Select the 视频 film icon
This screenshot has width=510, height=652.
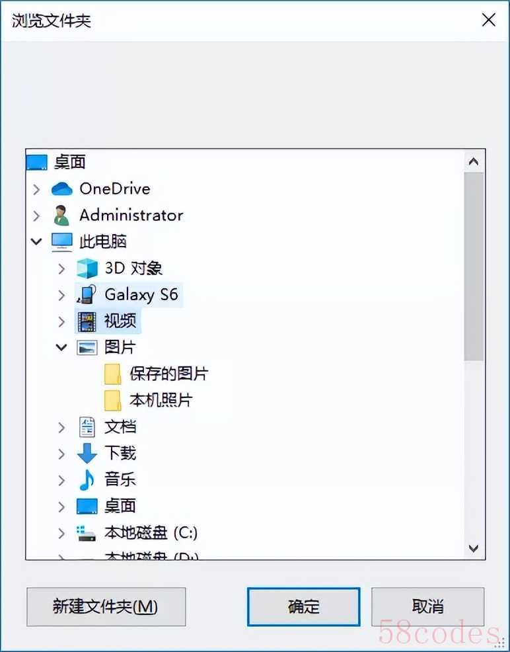point(87,321)
